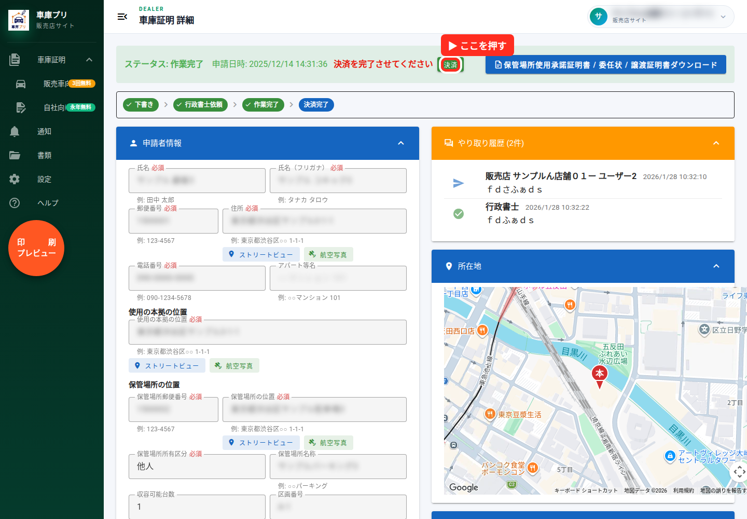747x519 pixels.
Task: Click the send arrow icon of the 販売店 message
Action: [x=459, y=183]
